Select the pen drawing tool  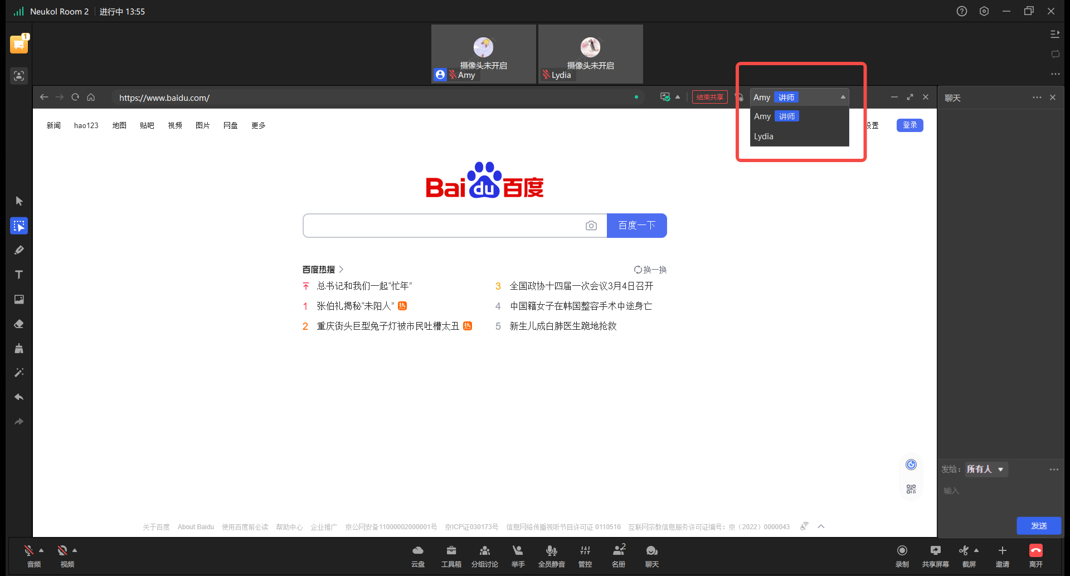coord(19,250)
